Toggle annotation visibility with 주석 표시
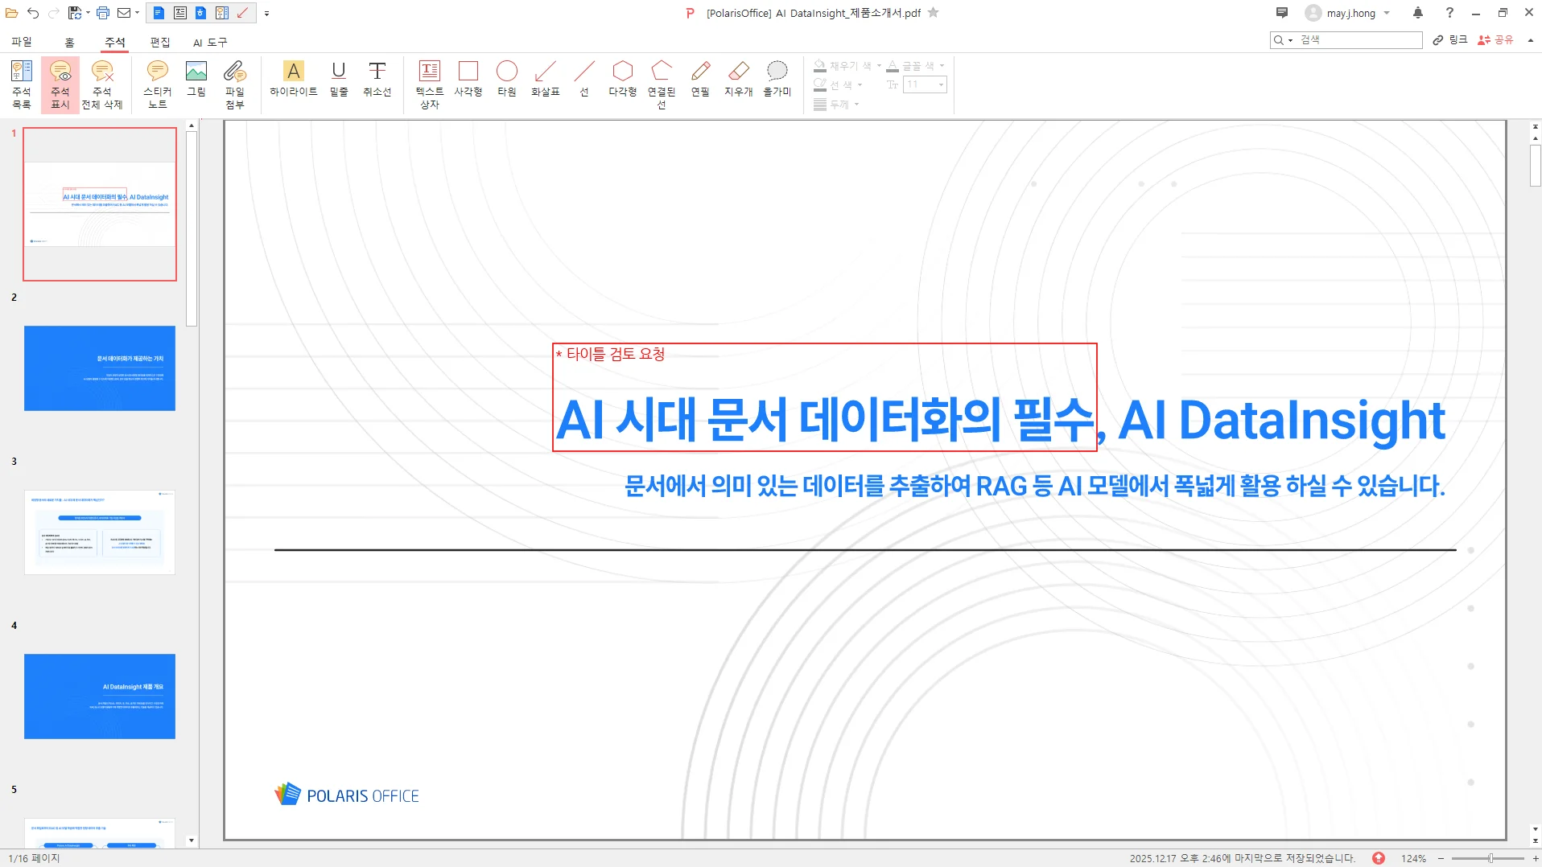 coord(59,83)
